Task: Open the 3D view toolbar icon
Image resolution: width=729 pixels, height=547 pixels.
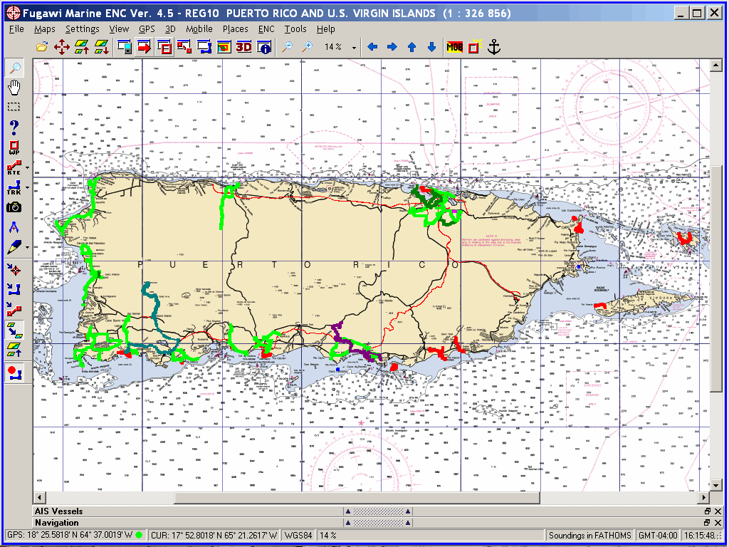Action: click(244, 47)
